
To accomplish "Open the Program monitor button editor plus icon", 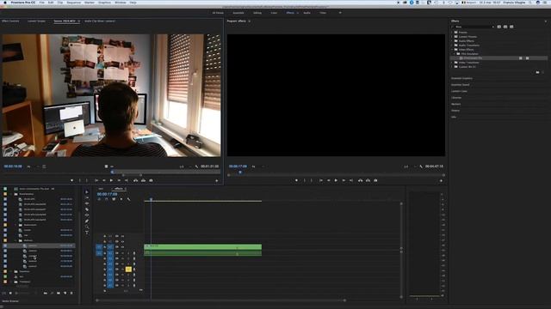I will [x=441, y=181].
